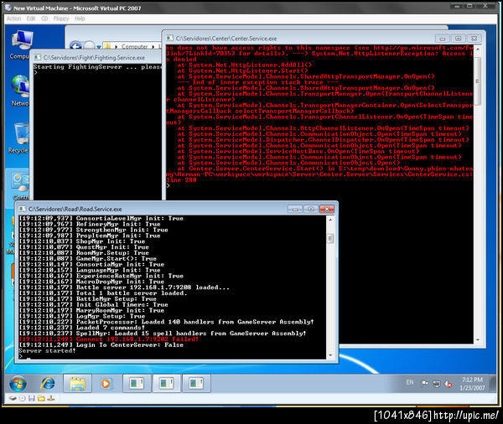Viewport: 503px width, 424px height.
Task: Click Fighting.Service console title icon
Action: coord(37,58)
